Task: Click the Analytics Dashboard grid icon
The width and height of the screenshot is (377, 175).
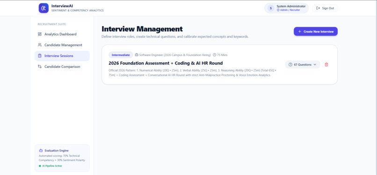Action: coord(40,34)
